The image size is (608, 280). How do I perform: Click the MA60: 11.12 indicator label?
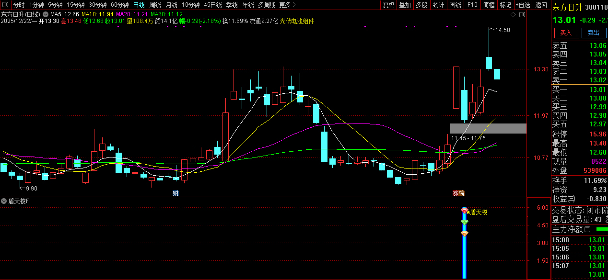coord(166,14)
